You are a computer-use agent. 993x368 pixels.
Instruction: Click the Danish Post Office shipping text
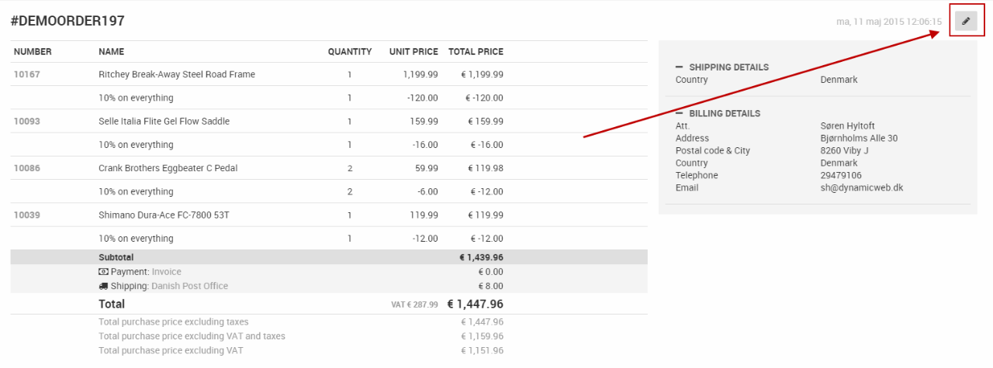(189, 286)
